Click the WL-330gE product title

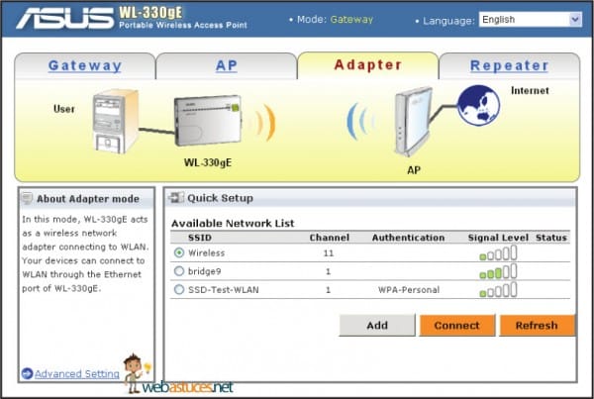pyautogui.click(x=150, y=13)
